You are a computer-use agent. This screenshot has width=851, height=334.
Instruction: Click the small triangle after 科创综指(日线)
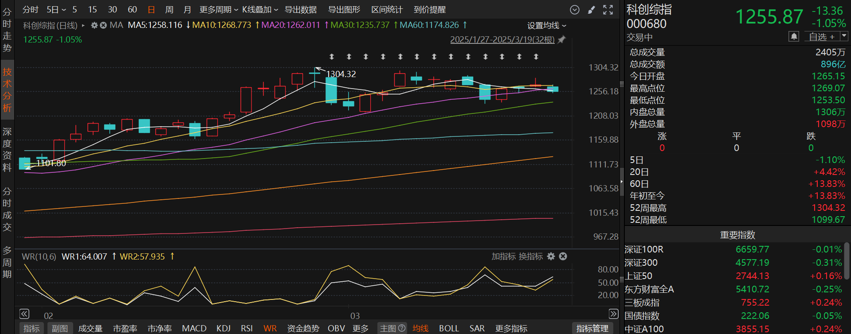click(x=83, y=26)
